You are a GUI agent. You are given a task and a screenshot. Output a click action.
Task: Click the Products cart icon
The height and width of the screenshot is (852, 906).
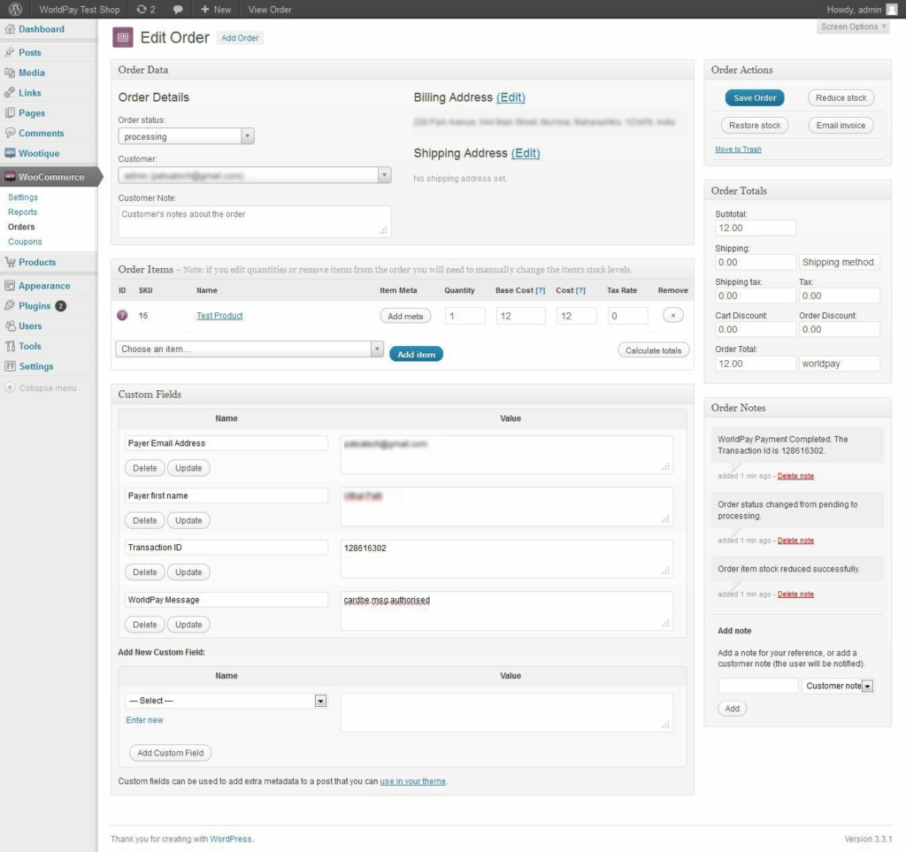[10, 262]
